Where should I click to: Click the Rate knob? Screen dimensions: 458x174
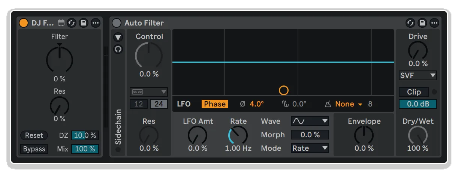tap(238, 135)
